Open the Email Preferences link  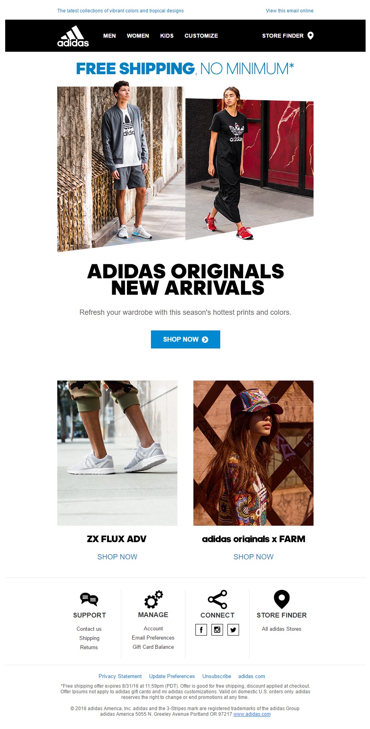[x=153, y=638]
